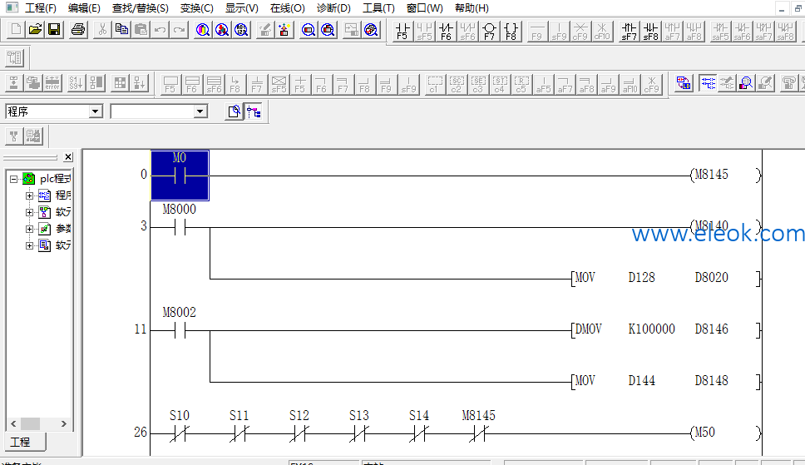The height and width of the screenshot is (465, 805).
Task: Click the project tree horizontal scrollbar thumb
Action: pyautogui.click(x=30, y=424)
